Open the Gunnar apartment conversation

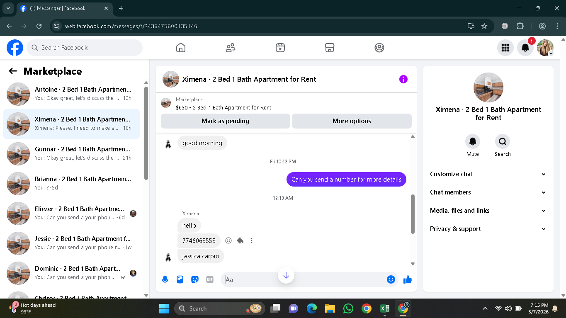click(x=71, y=154)
